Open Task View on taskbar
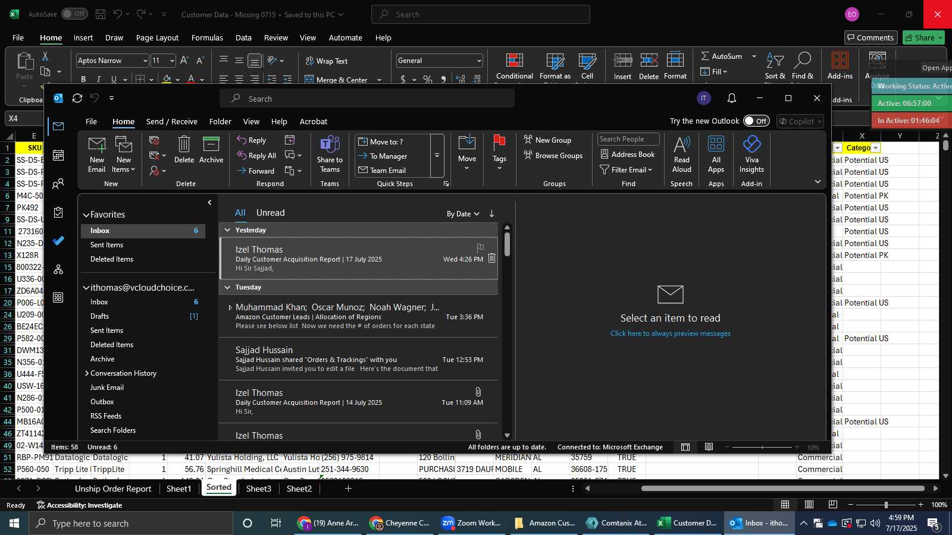 pos(276,523)
